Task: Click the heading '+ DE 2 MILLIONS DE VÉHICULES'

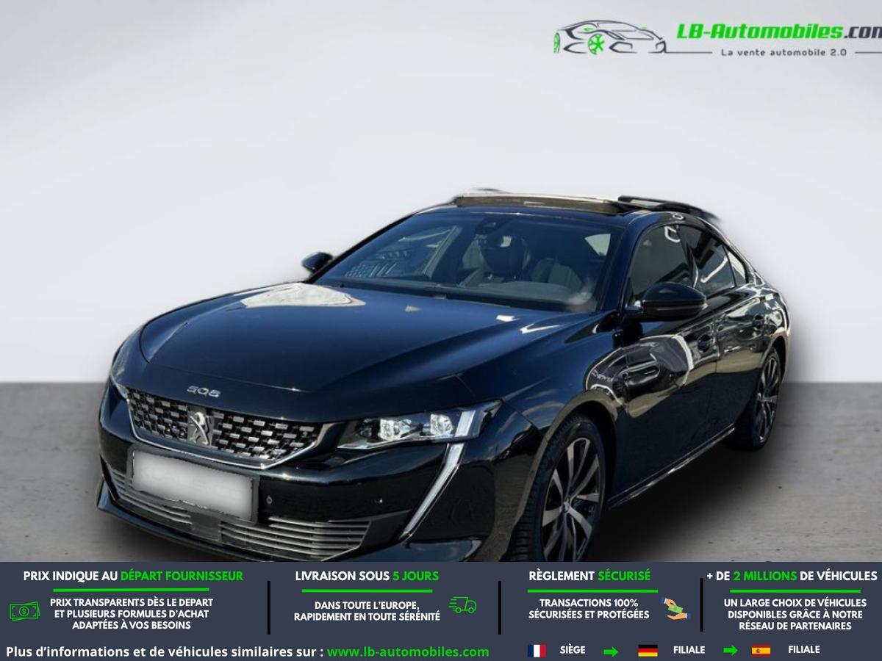Action: click(792, 577)
